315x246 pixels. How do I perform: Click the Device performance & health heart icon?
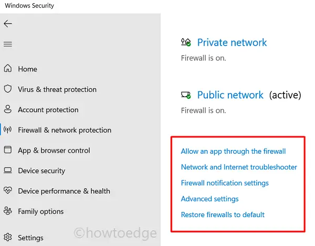click(8, 191)
